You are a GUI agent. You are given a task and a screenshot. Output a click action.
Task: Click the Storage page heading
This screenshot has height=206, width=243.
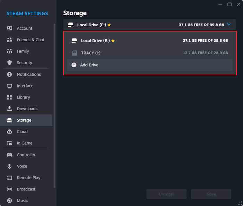pyautogui.click(x=75, y=13)
